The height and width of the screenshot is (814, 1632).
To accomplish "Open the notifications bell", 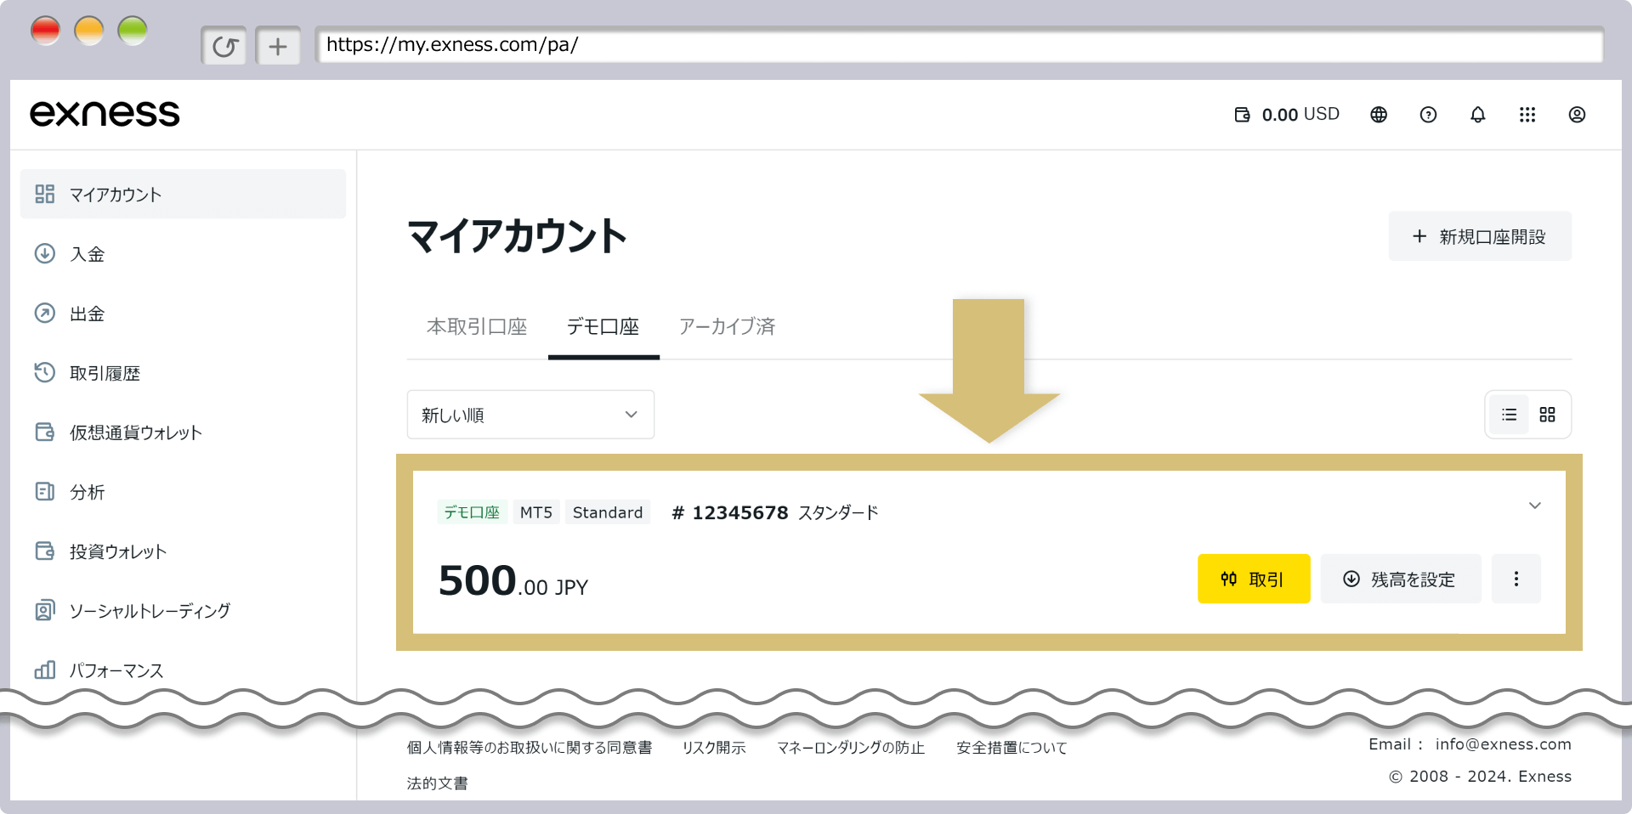I will point(1478,115).
